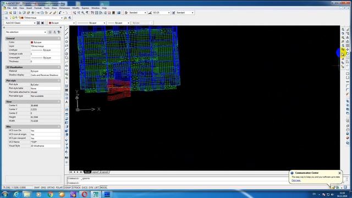Toggle SNAP mode in status bar
This screenshot has width=352, height=198.
(x=37, y=188)
